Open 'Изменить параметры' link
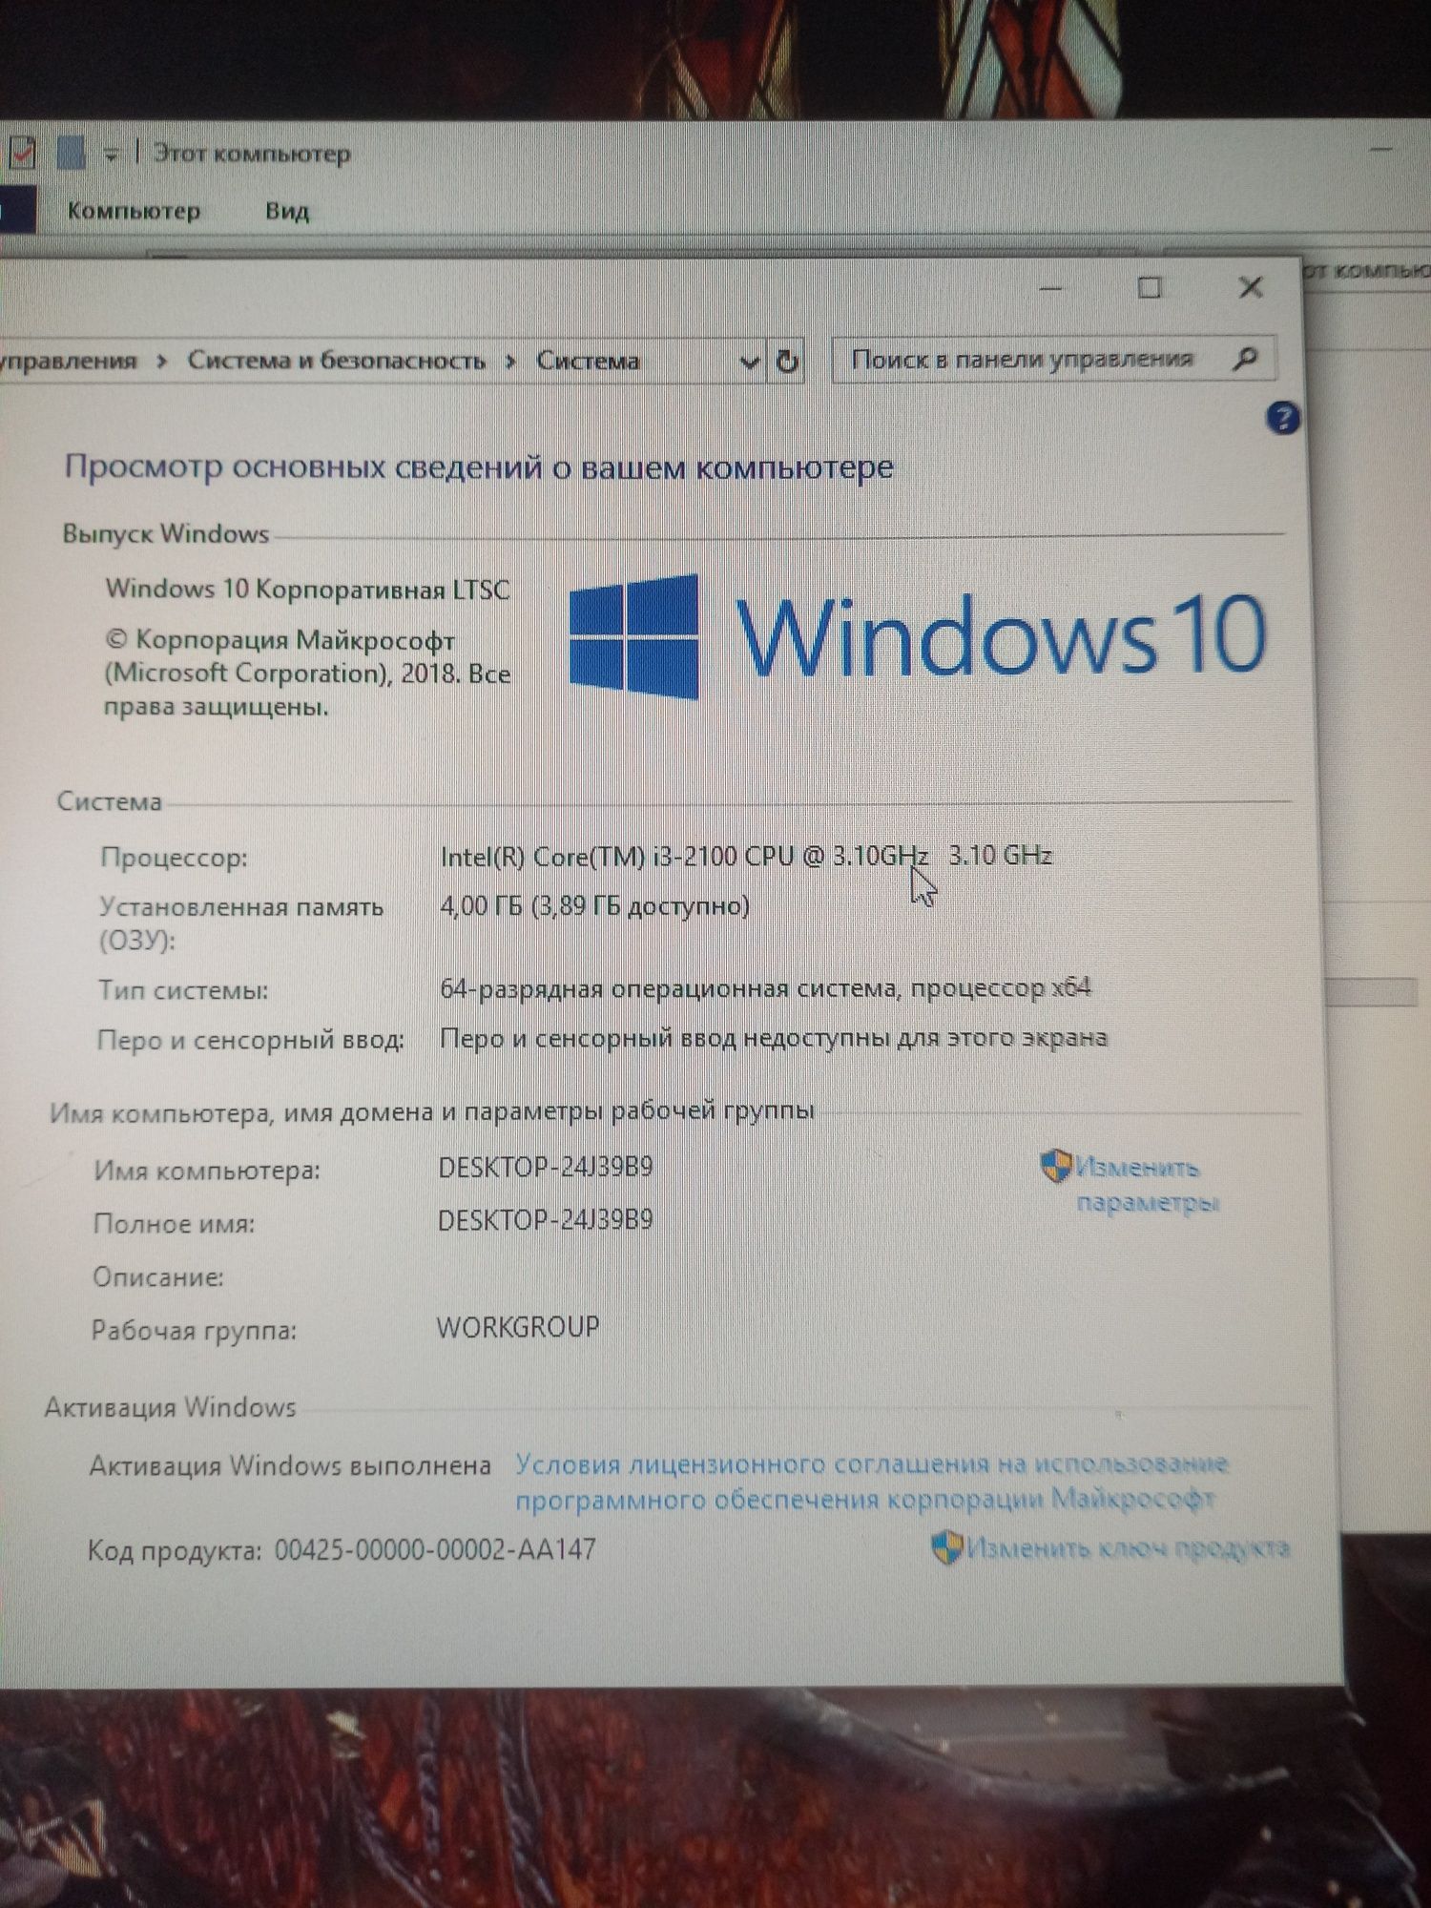Image resolution: width=1431 pixels, height=1908 pixels. 1147,1184
